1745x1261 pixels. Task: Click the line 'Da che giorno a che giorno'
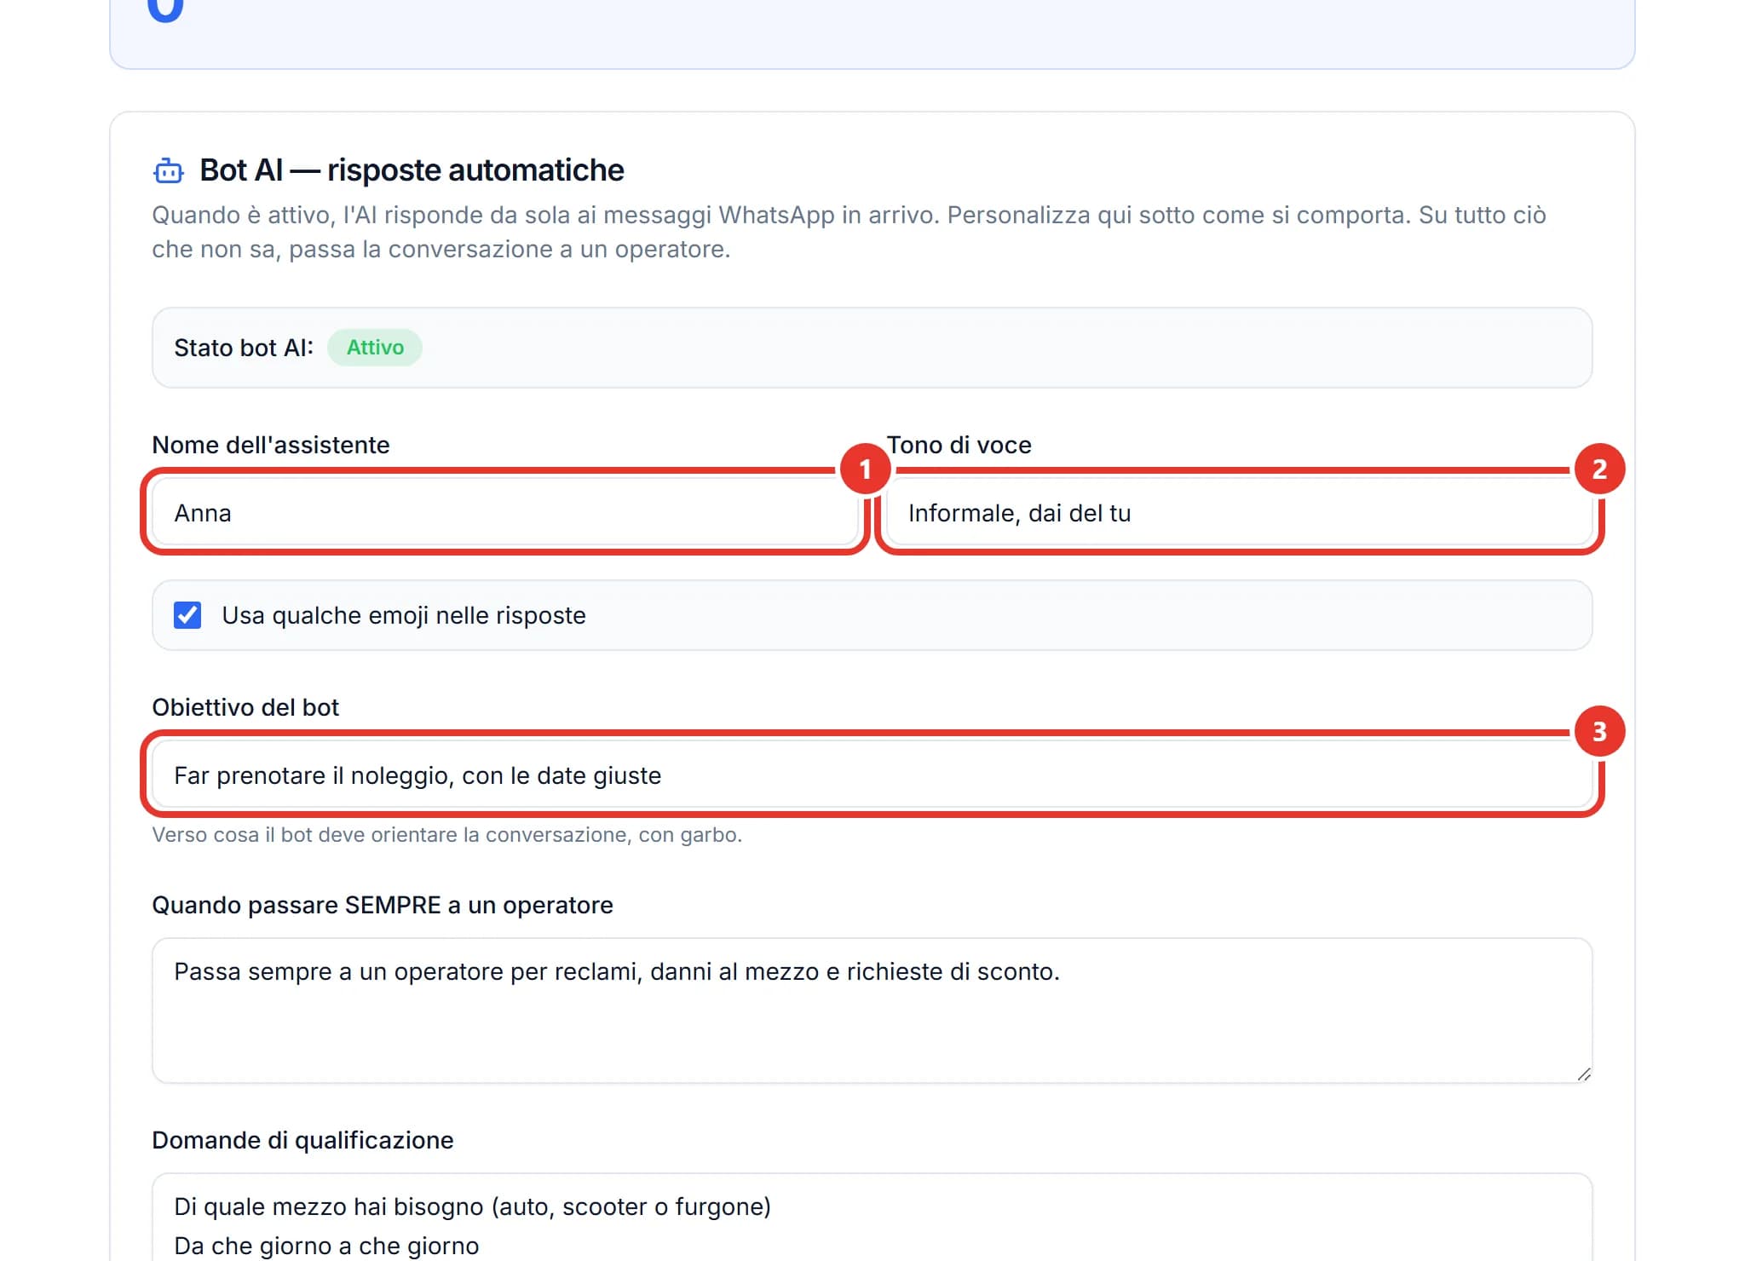[326, 1246]
